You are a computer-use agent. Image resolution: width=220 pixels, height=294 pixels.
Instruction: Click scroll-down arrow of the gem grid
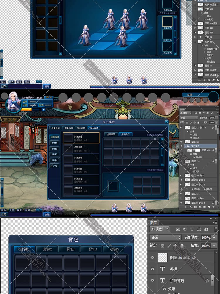(x=162, y=165)
